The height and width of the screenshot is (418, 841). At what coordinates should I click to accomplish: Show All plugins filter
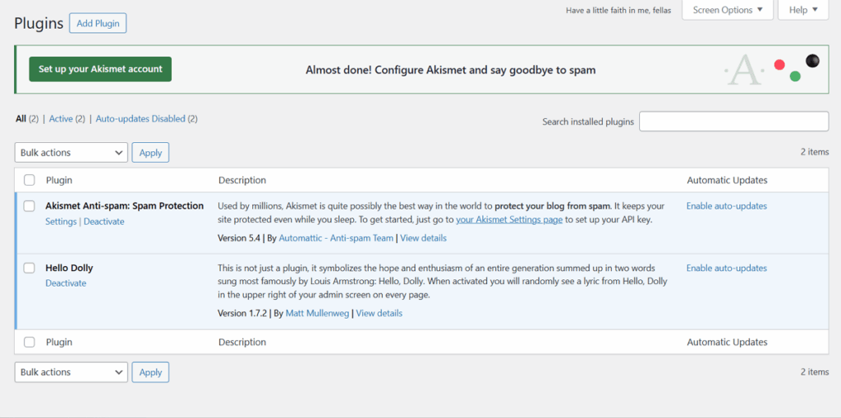click(x=21, y=119)
